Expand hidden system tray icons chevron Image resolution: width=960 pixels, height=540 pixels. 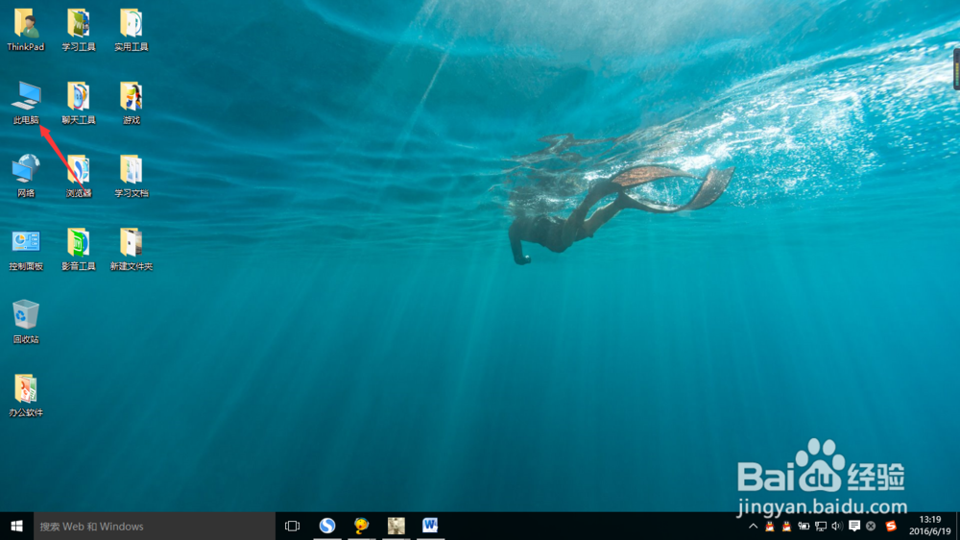[x=753, y=526]
